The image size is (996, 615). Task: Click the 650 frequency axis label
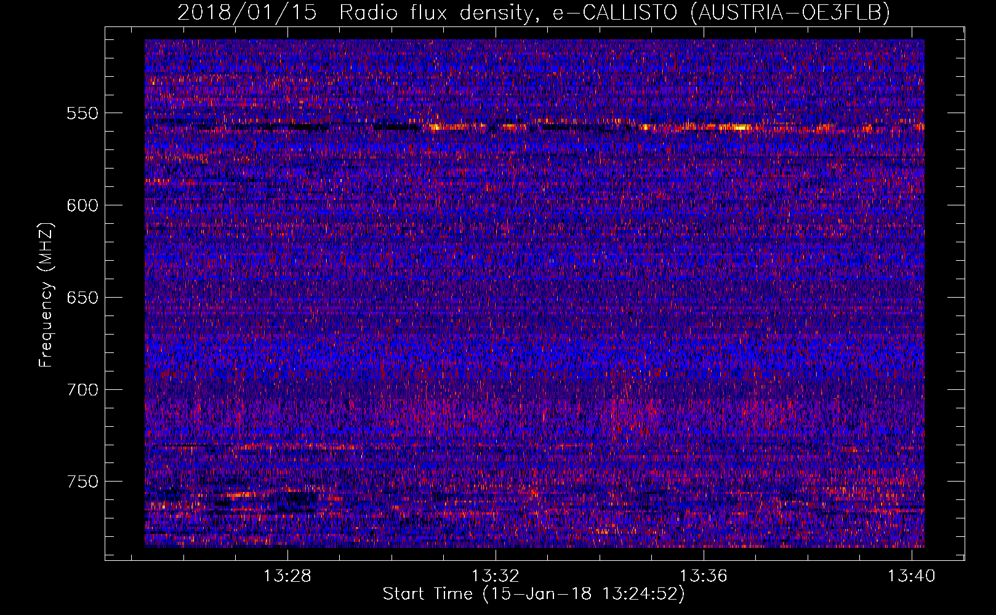pyautogui.click(x=82, y=298)
